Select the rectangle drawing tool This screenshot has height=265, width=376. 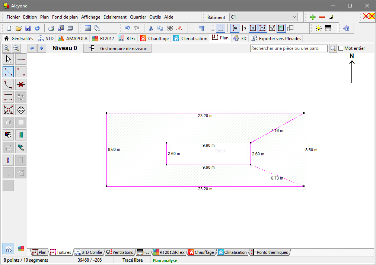21,72
